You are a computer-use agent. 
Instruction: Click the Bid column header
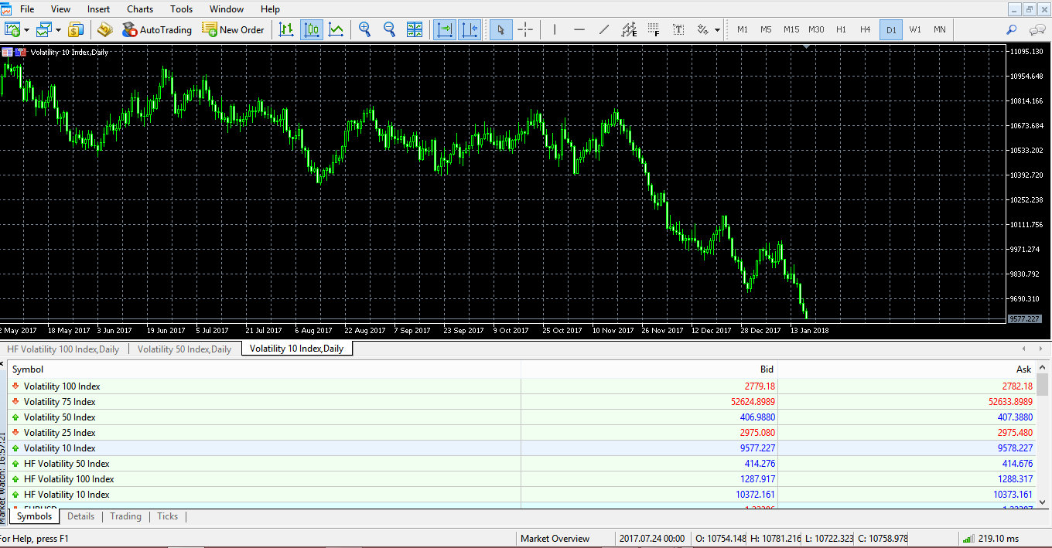click(649, 369)
